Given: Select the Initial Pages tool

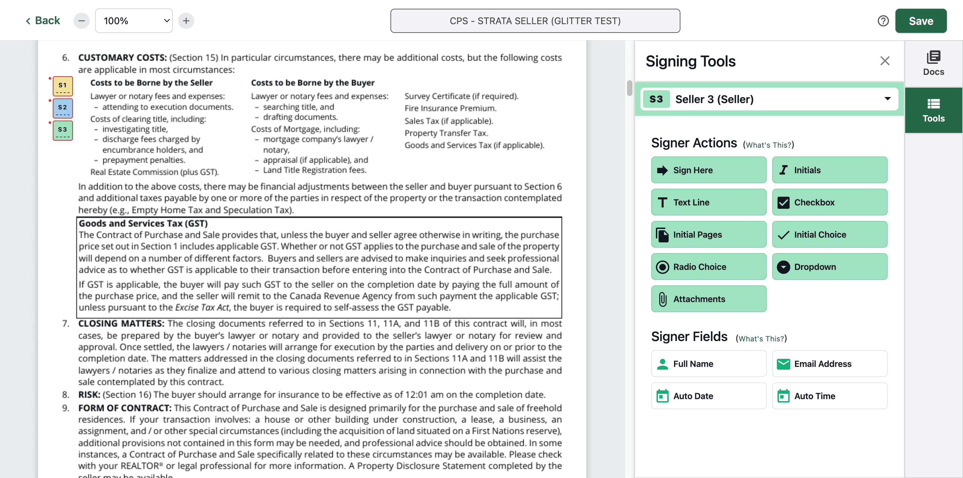Looking at the screenshot, I should [708, 234].
